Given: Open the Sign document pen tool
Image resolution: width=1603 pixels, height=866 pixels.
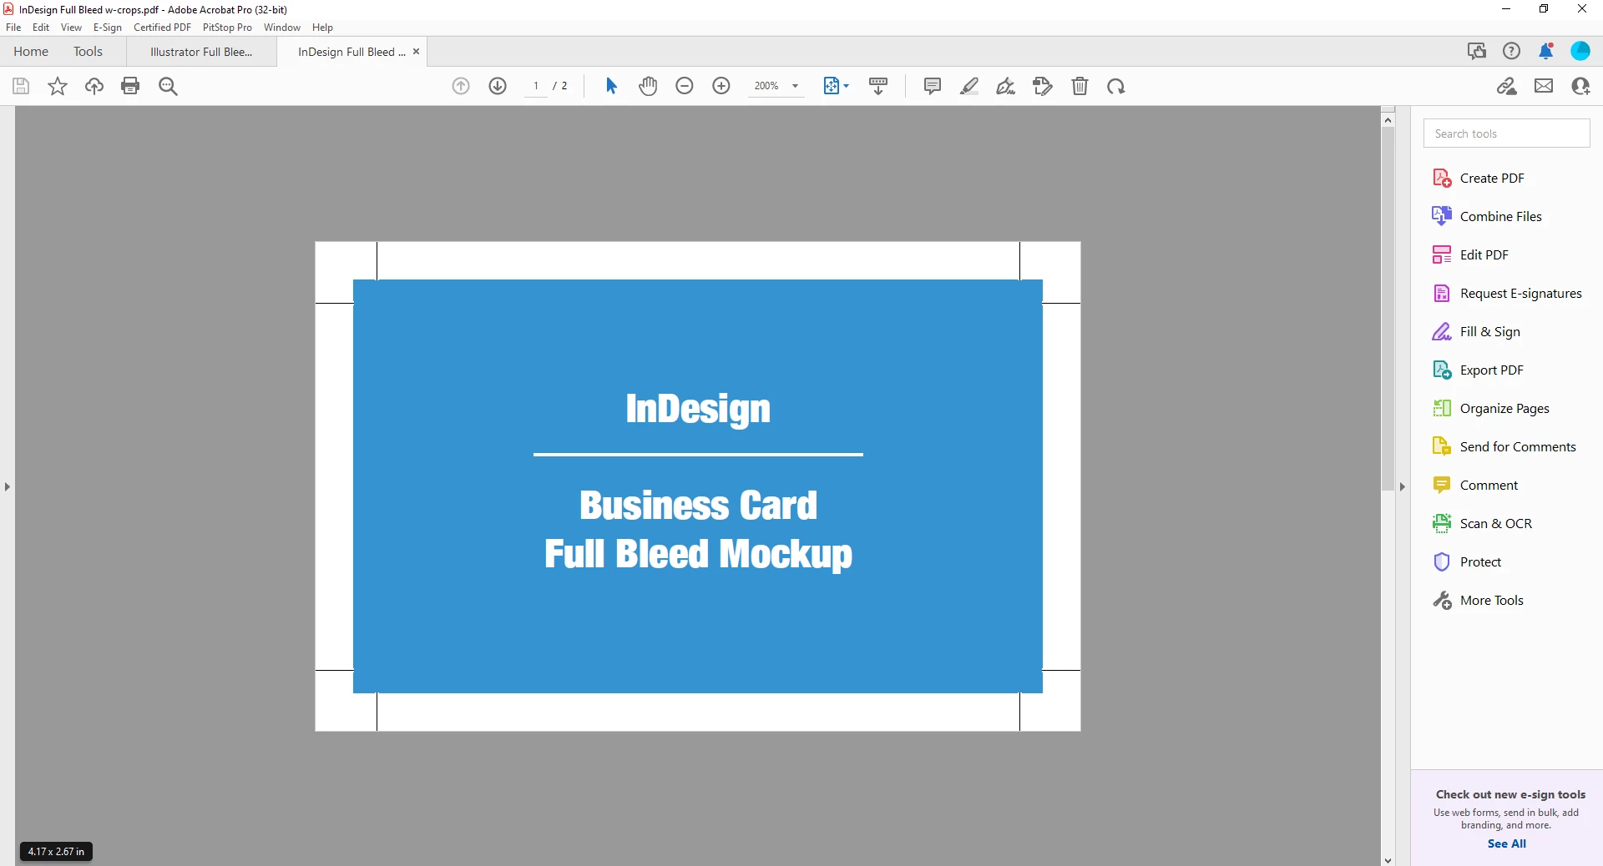Looking at the screenshot, I should click(x=1006, y=86).
